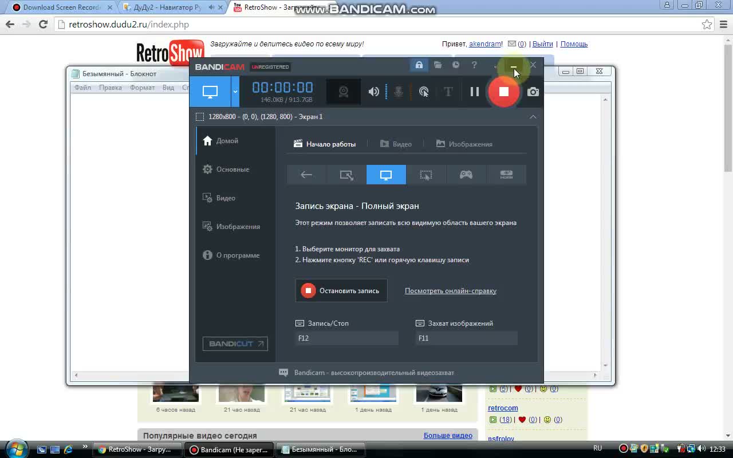Open Bandicam help question mark icon
Image resolution: width=733 pixels, height=458 pixels.
click(474, 65)
